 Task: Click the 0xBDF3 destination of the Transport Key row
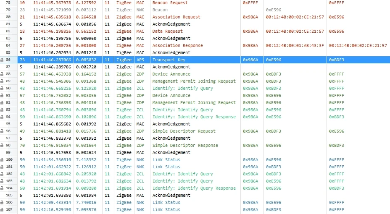pyautogui.click(x=337, y=60)
